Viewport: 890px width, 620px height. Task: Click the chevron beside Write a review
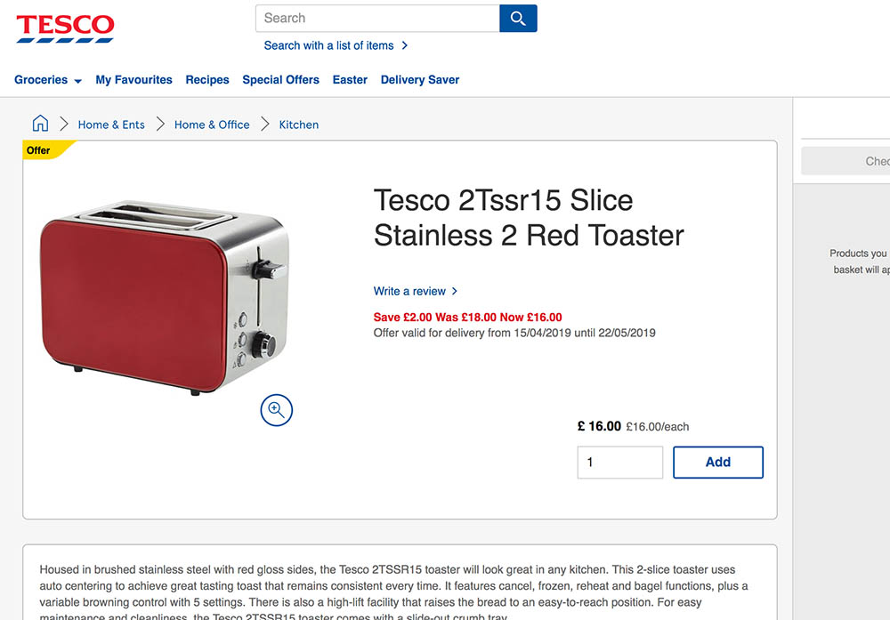pos(455,291)
